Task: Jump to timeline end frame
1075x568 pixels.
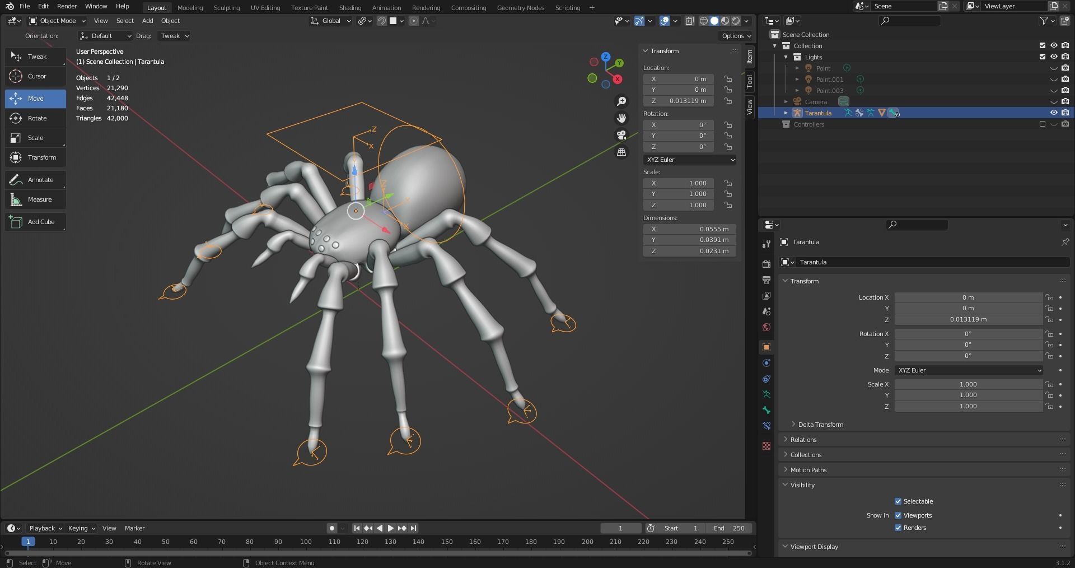Action: click(x=413, y=528)
